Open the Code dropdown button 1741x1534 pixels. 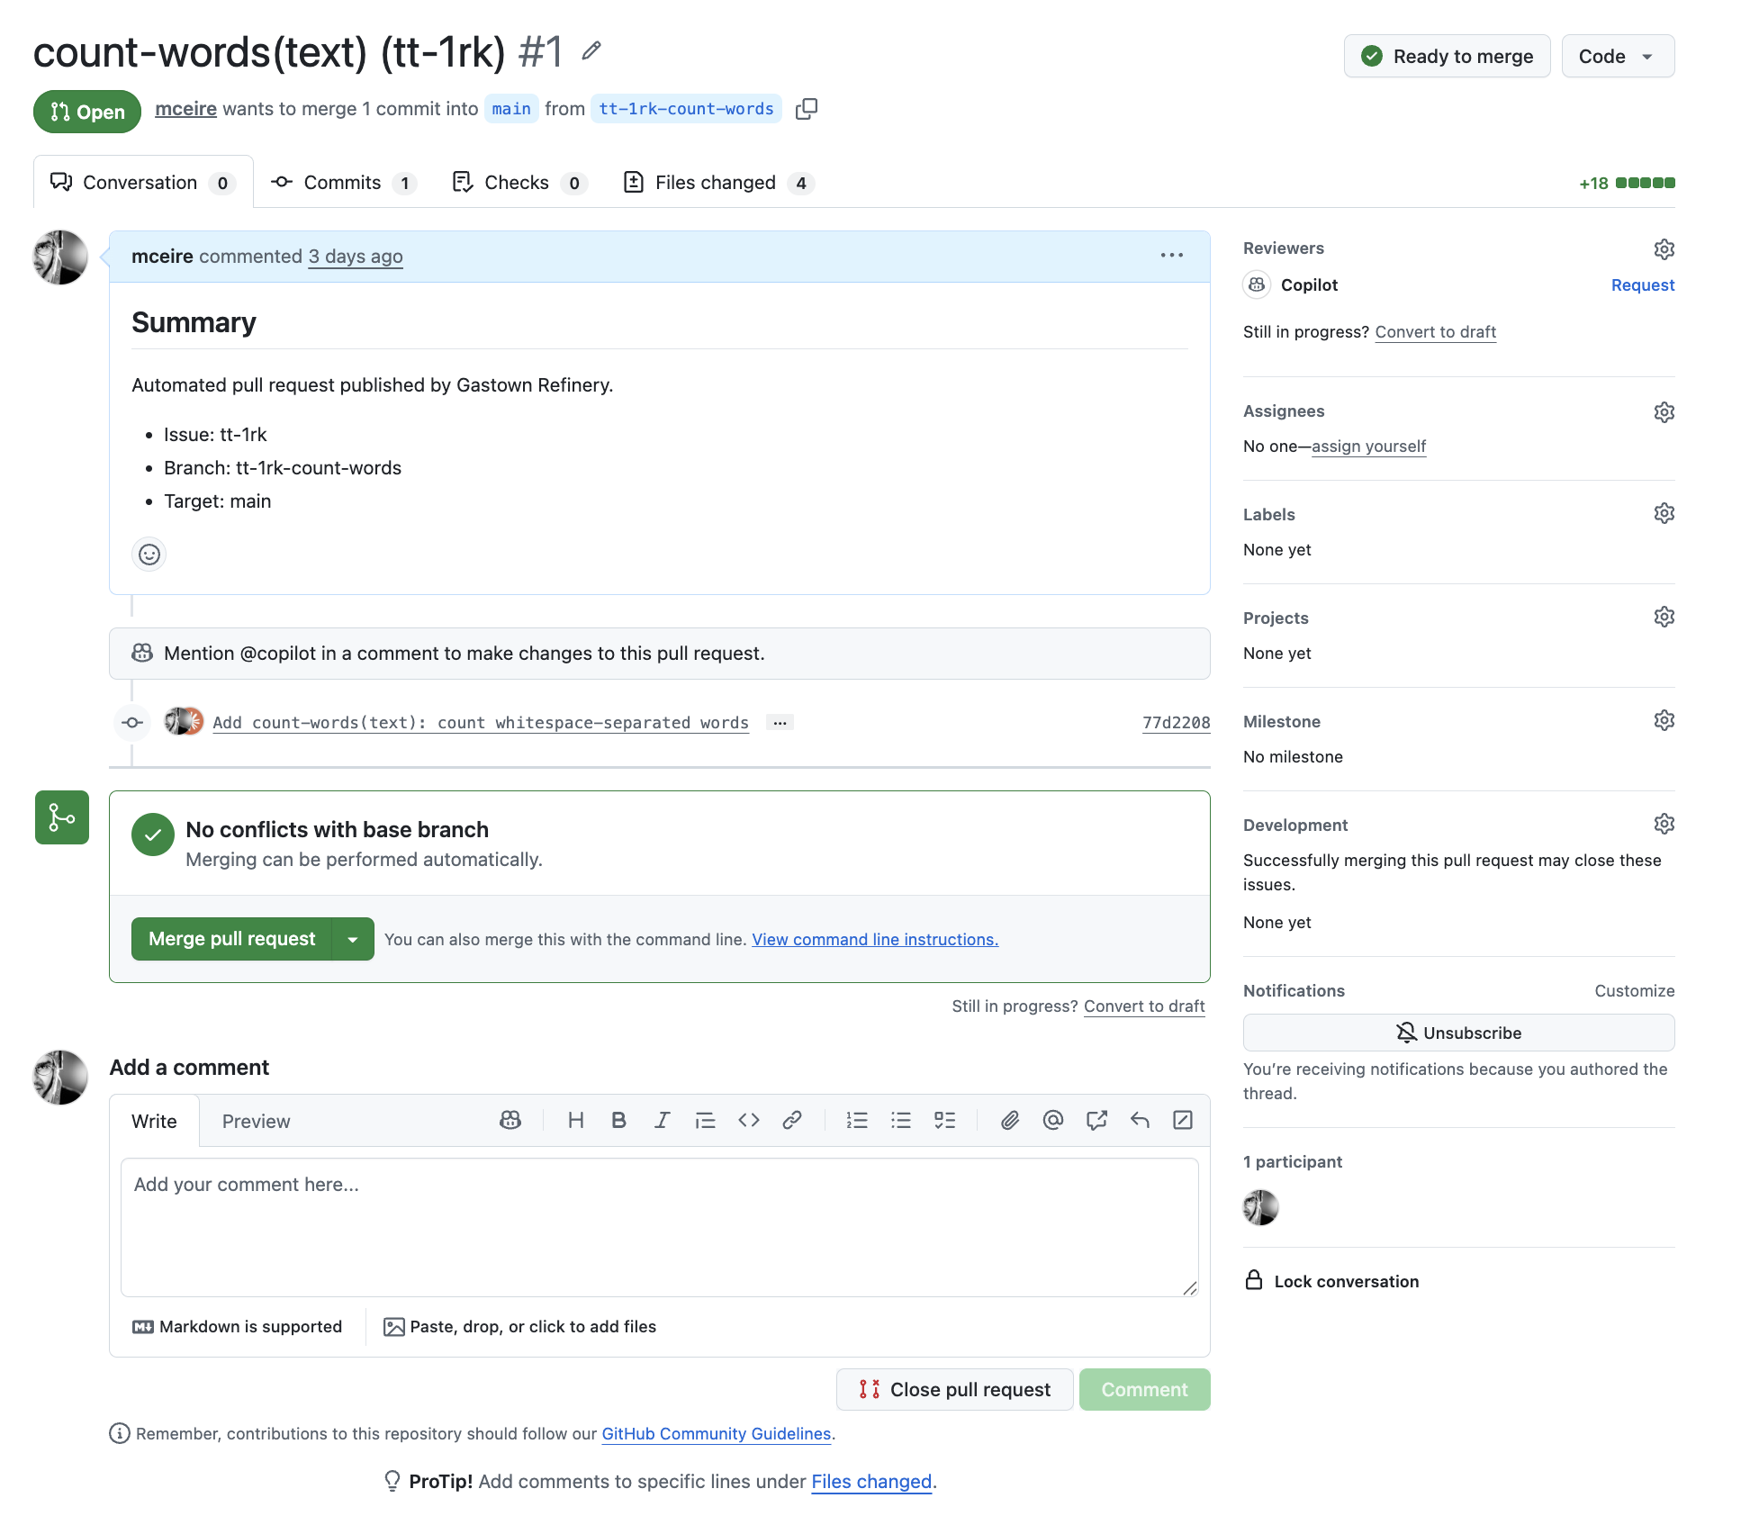1618,56
